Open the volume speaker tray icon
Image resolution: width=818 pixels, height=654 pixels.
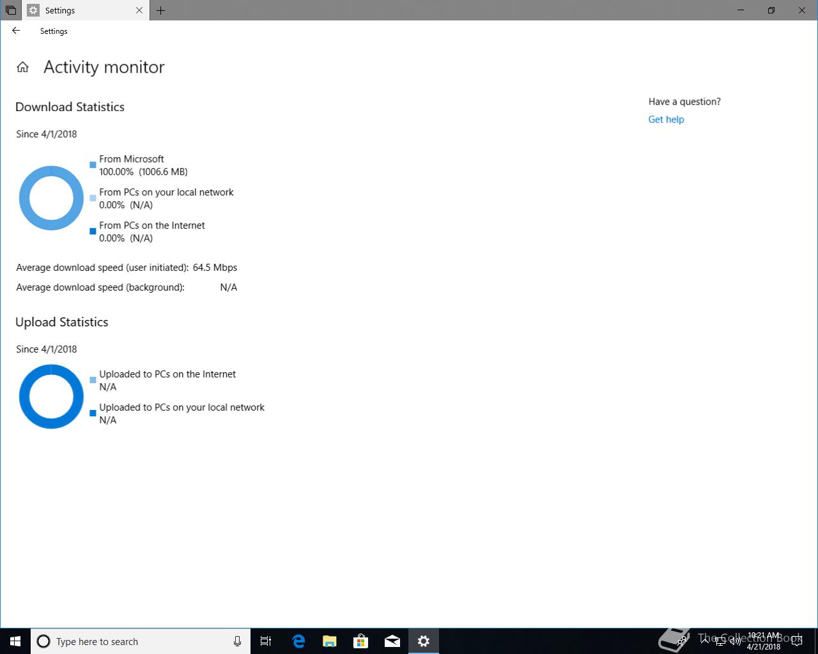pos(735,641)
